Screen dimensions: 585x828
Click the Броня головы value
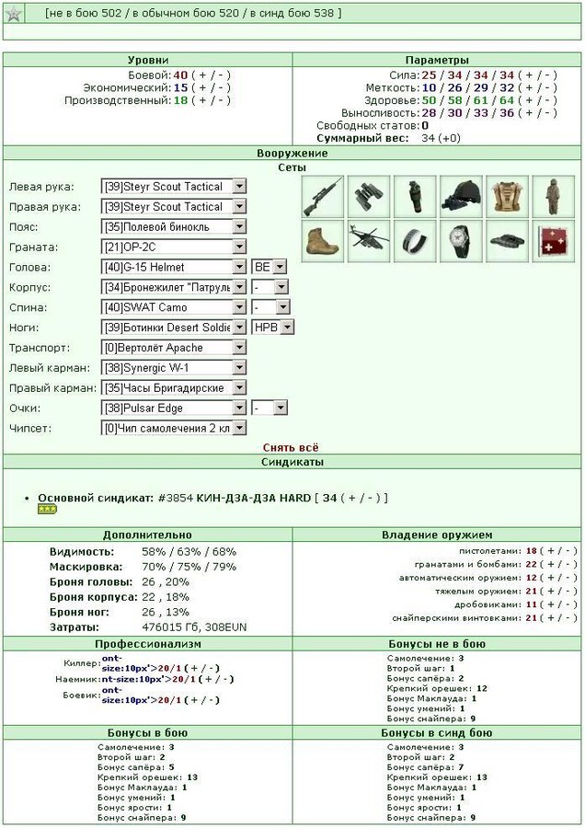pos(166,582)
